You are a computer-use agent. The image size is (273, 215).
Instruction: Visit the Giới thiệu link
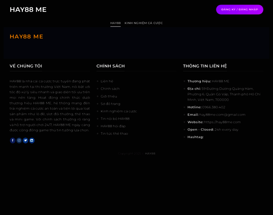109,96
